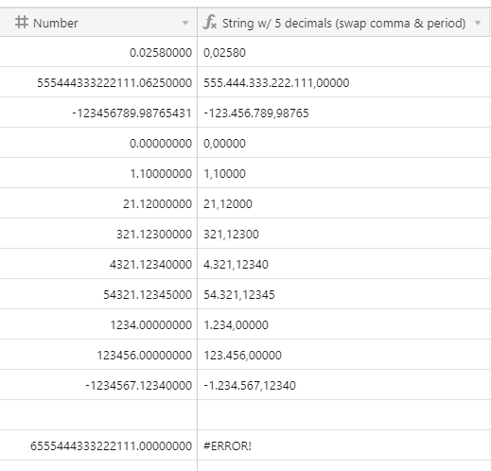Select the #ERROR! formula cell
491x471 pixels.
pos(344,445)
